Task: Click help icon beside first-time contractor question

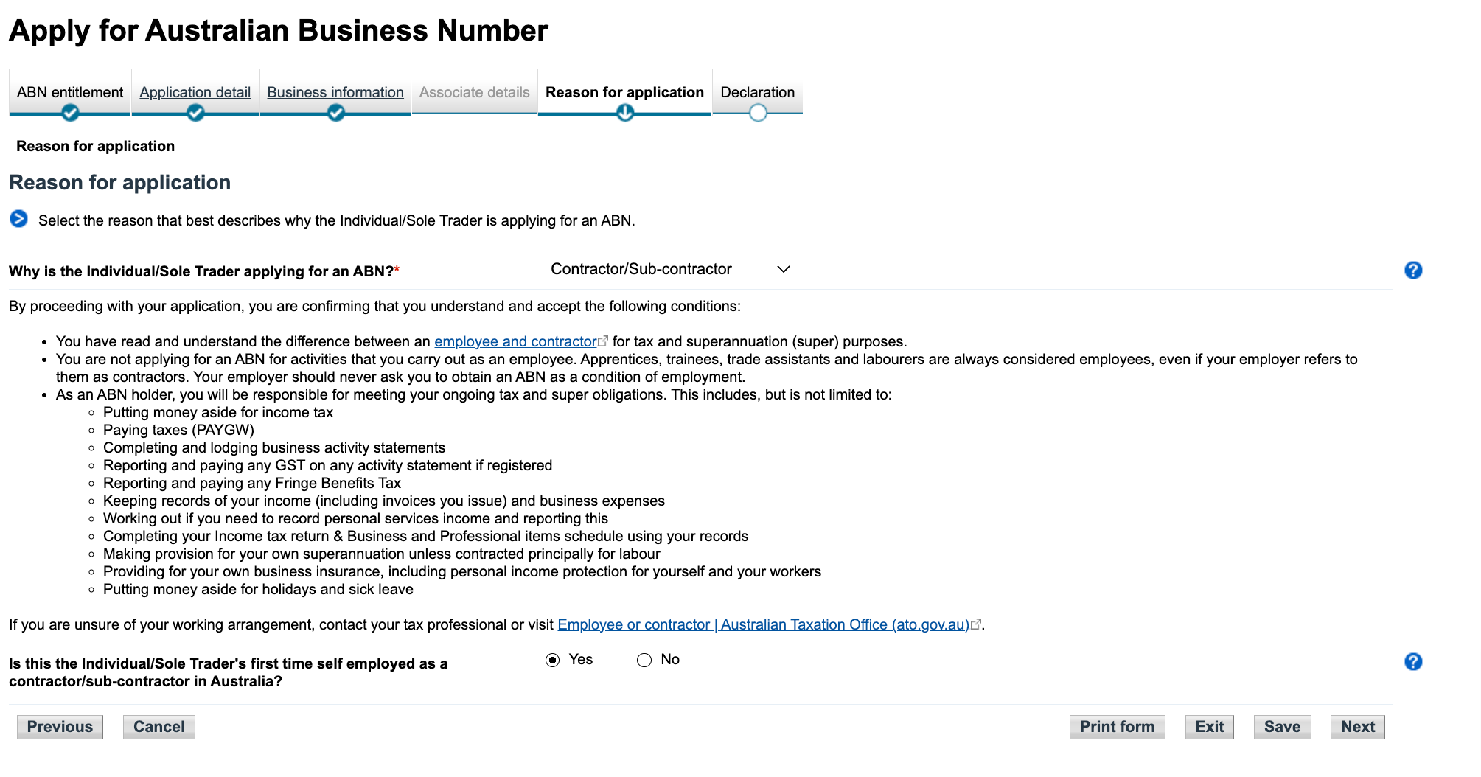Action: [x=1412, y=662]
